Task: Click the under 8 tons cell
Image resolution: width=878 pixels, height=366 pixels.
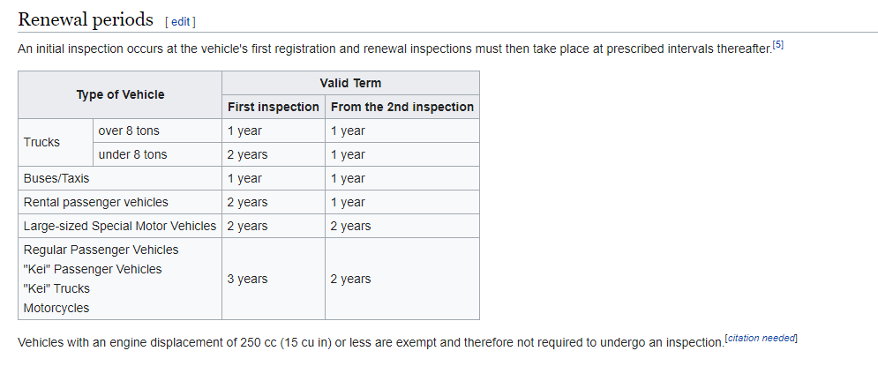Action: 132,154
